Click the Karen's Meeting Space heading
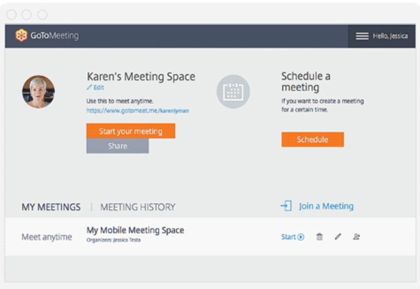 [141, 76]
